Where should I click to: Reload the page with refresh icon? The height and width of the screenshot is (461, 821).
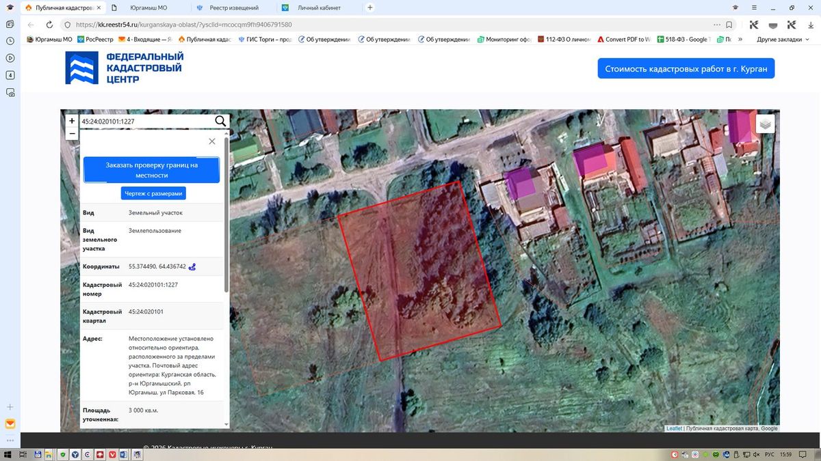49,25
